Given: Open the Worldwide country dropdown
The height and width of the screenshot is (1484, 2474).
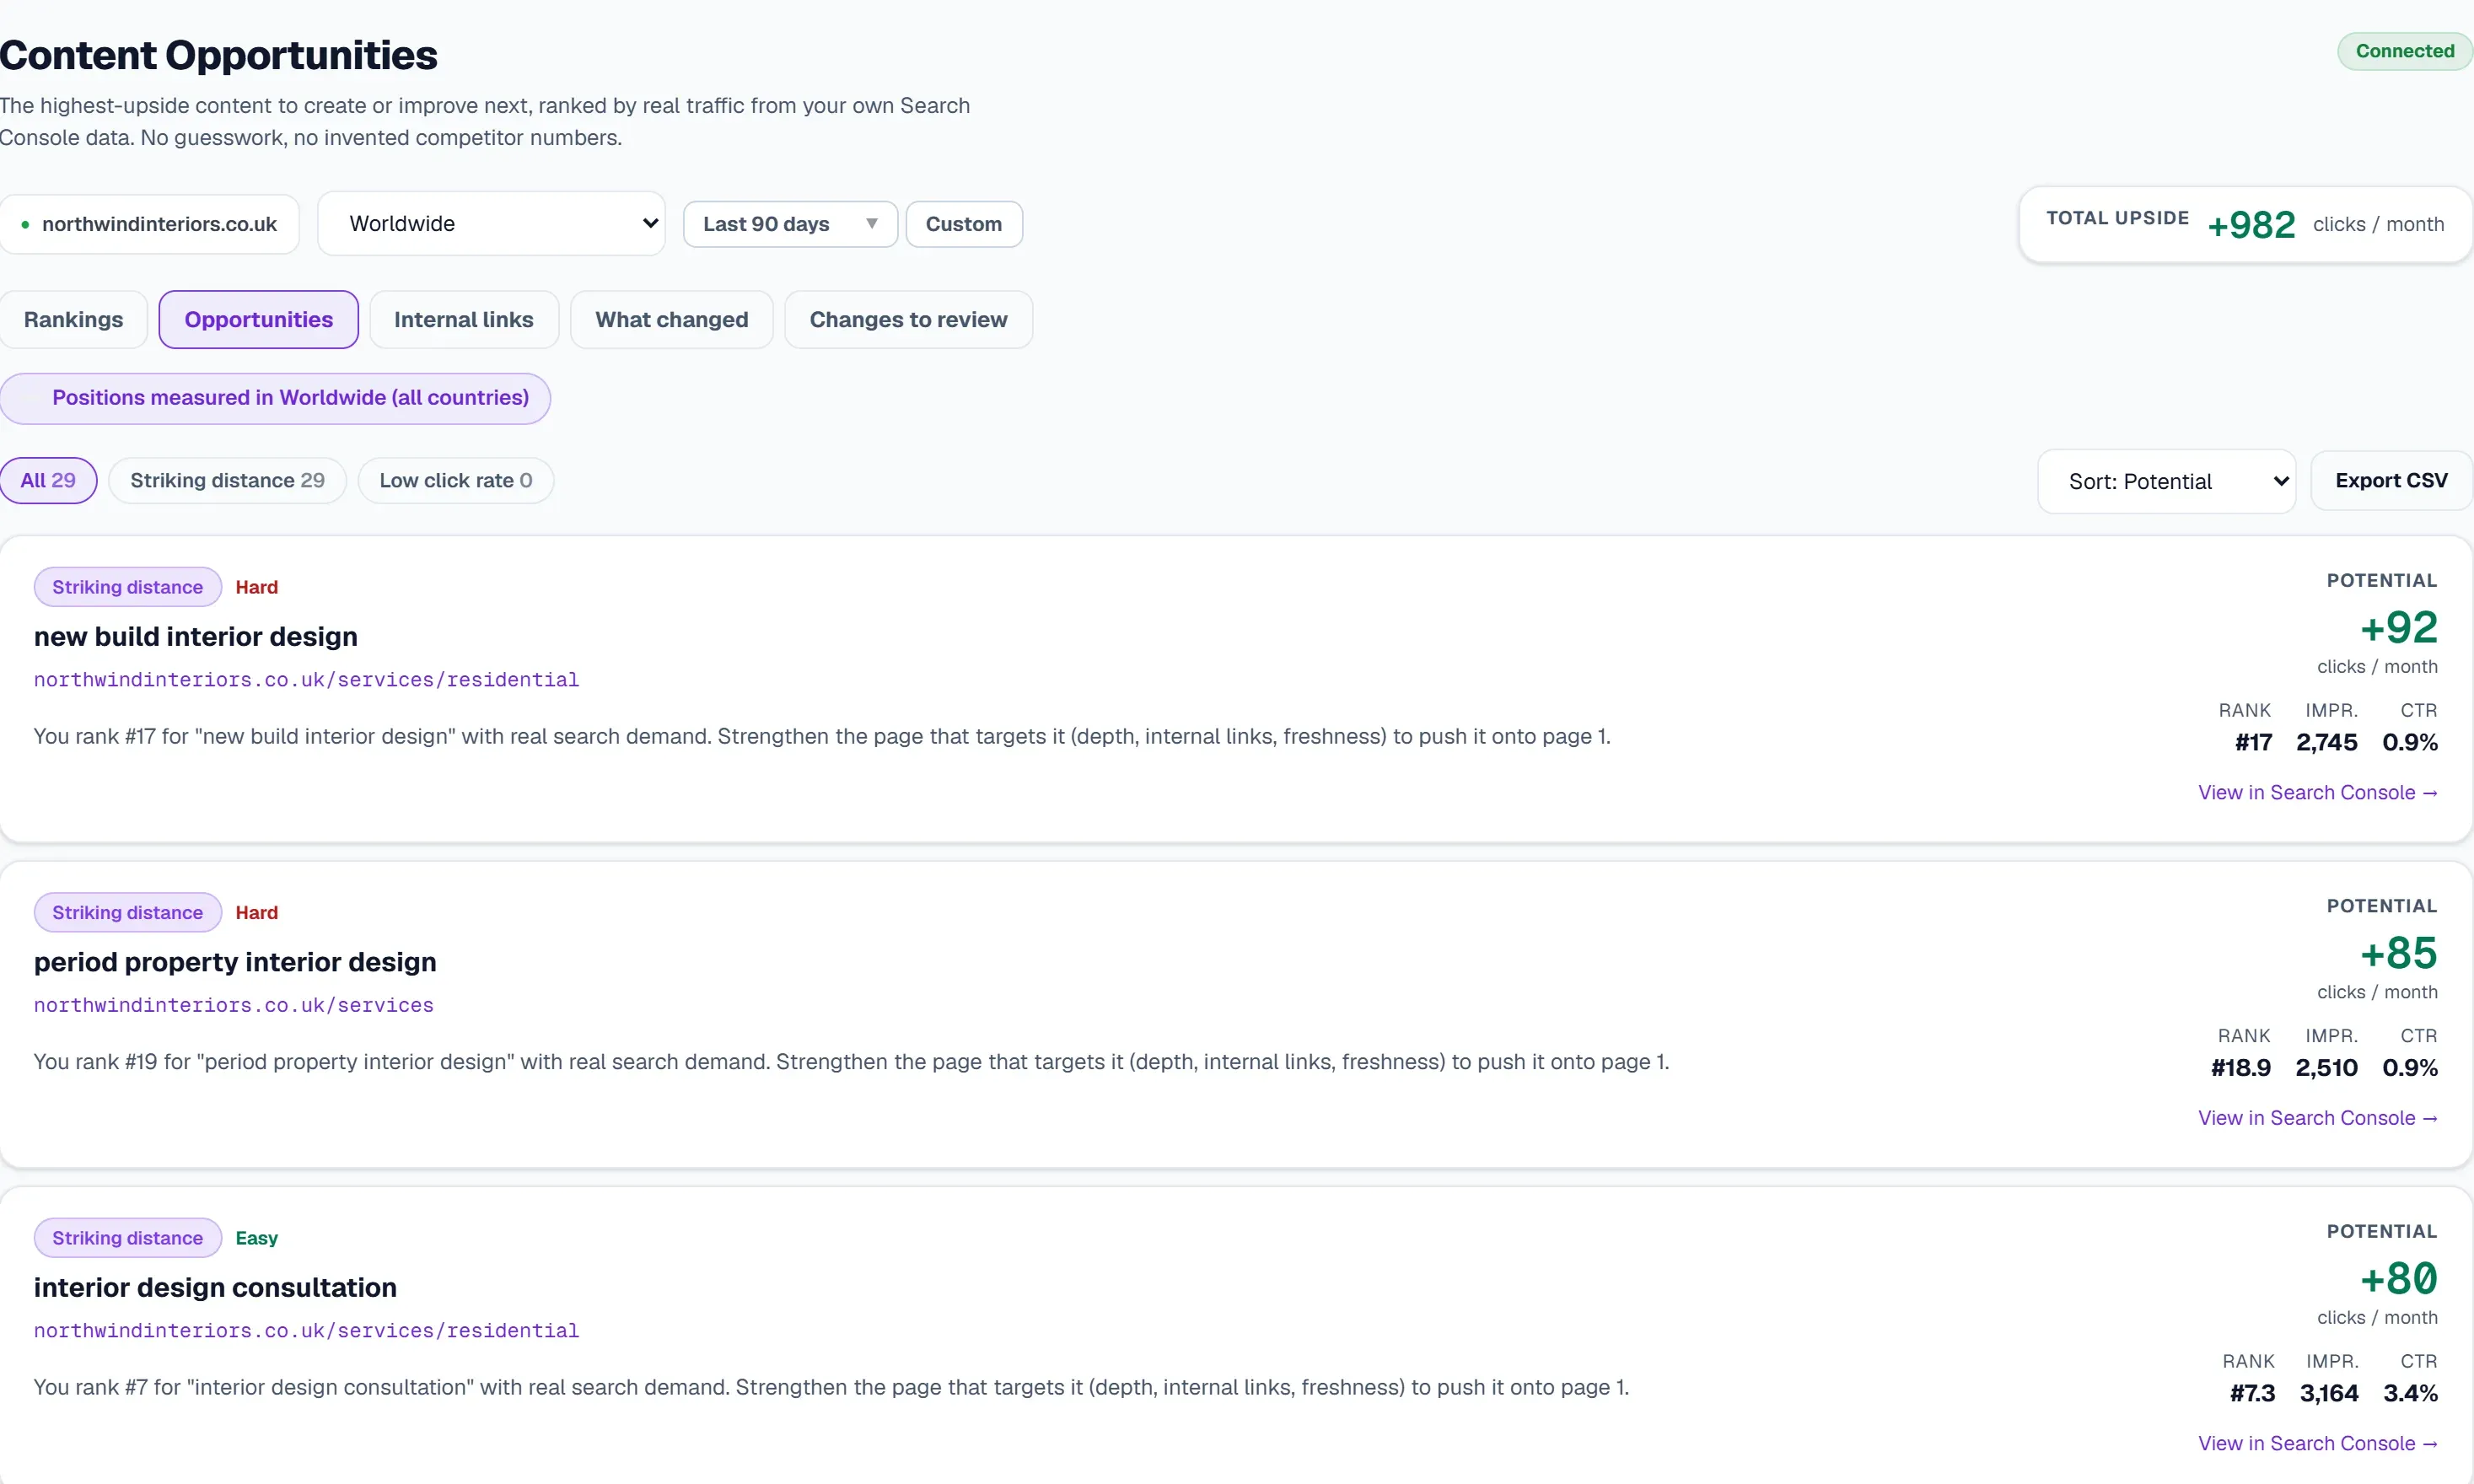Looking at the screenshot, I should click(x=491, y=223).
